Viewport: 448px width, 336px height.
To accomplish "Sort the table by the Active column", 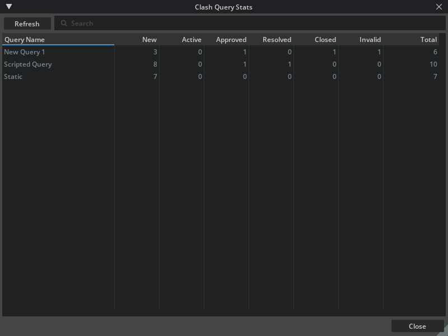I will [x=192, y=39].
